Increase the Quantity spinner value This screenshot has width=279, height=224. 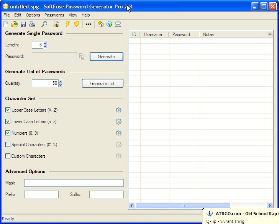point(61,81)
